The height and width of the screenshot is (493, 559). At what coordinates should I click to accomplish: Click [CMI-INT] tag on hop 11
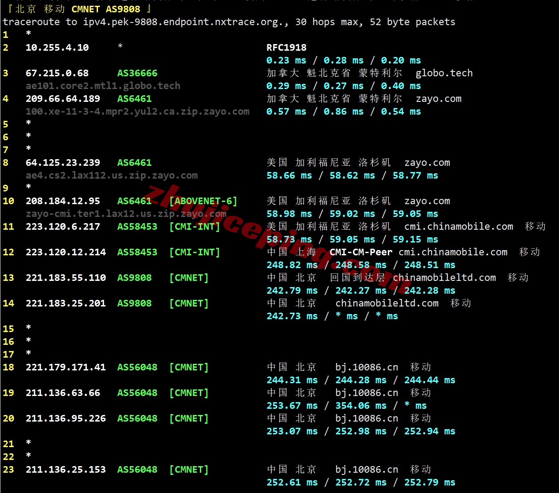coord(195,227)
